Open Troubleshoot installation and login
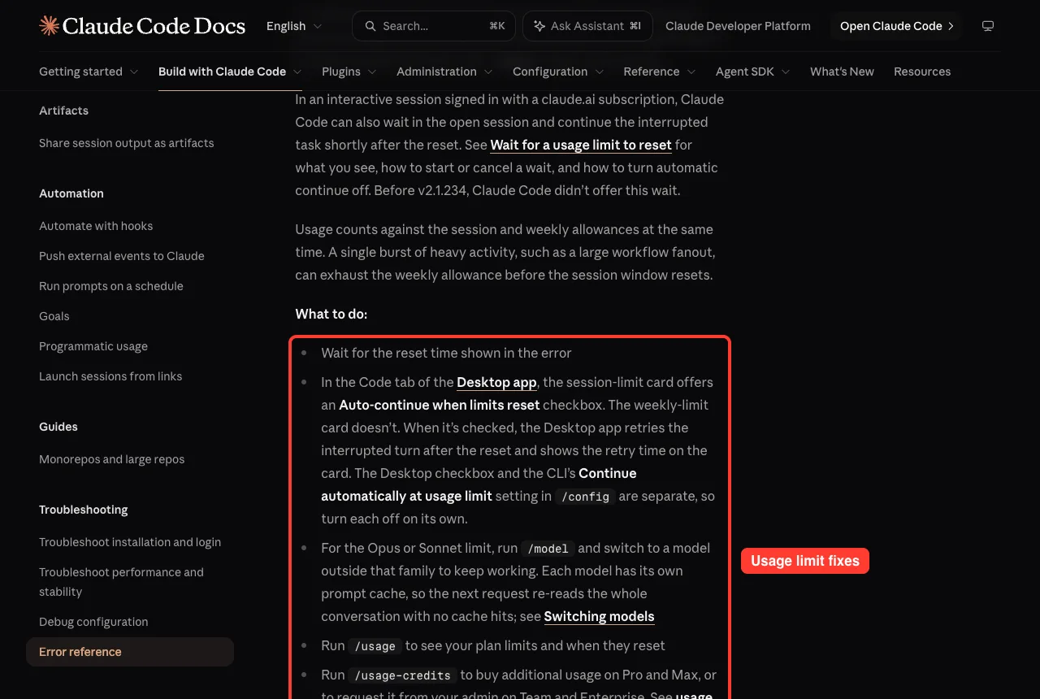Screen dimensions: 1040x699 (130, 542)
